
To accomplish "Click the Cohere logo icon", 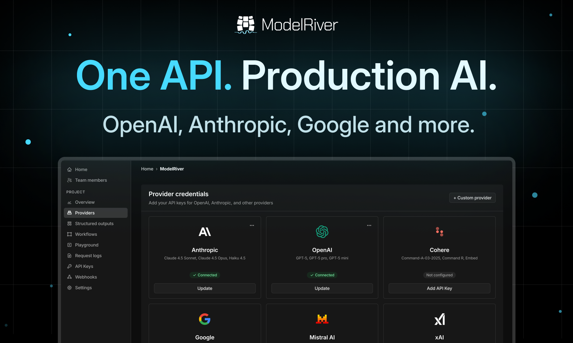I will [439, 232].
